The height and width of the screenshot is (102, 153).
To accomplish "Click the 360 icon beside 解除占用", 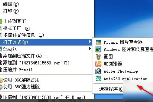I will pos(1,80).
